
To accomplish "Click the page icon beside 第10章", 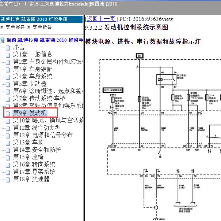I will (8, 121).
